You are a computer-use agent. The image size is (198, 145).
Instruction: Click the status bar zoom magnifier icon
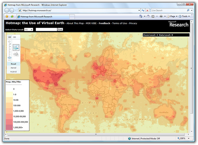[178, 138]
